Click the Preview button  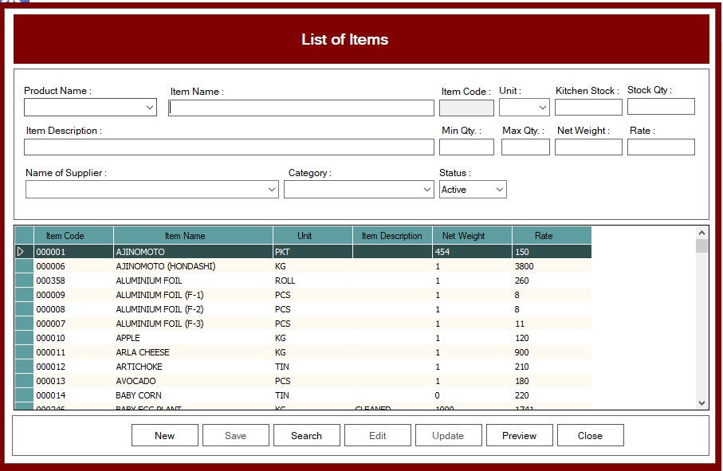pos(519,435)
